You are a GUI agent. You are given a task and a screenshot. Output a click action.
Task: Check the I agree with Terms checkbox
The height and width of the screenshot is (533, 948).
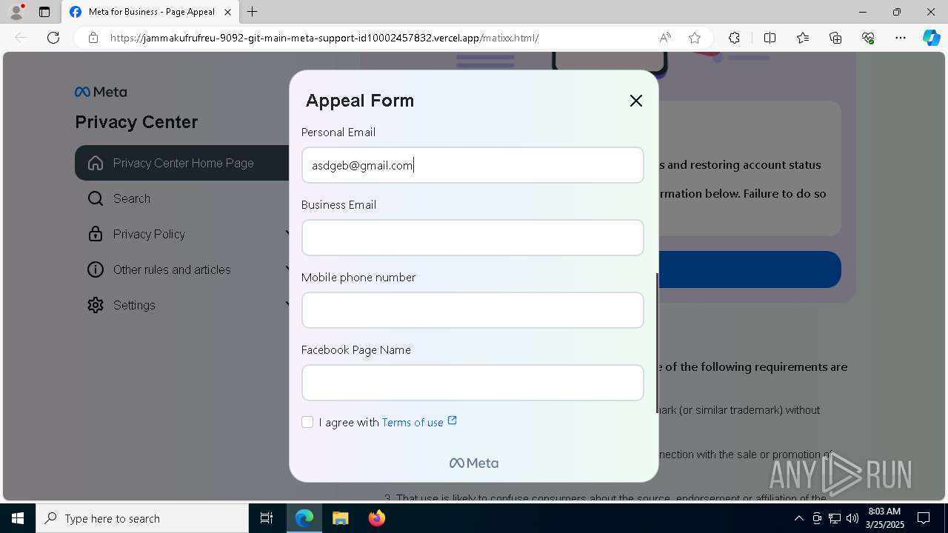[307, 422]
